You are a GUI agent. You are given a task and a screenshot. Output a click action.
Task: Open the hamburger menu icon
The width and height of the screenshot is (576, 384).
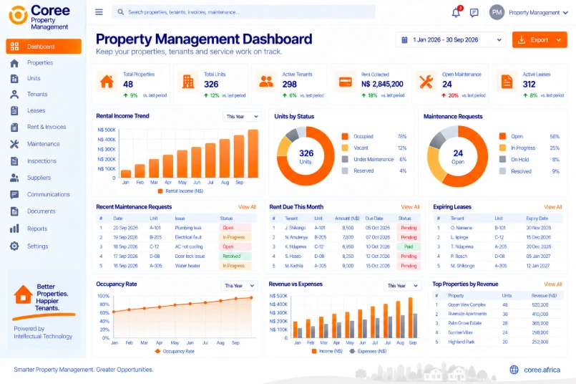[x=99, y=12]
